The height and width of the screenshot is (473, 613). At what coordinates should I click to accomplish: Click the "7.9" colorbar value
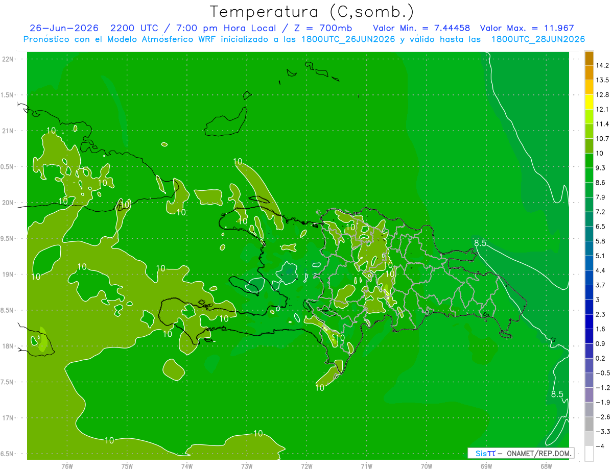pos(600,197)
